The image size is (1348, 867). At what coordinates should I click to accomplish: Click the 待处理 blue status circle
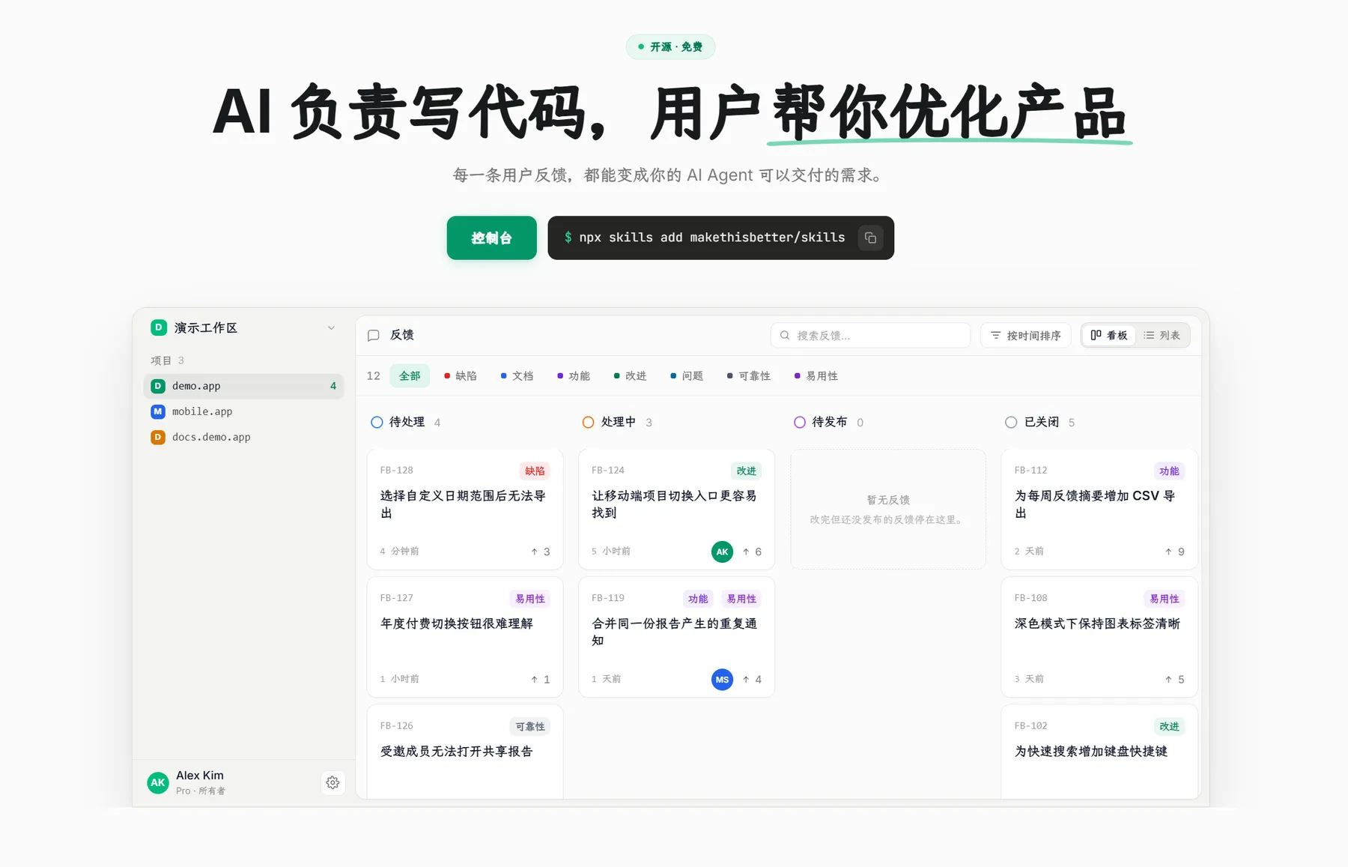(377, 422)
